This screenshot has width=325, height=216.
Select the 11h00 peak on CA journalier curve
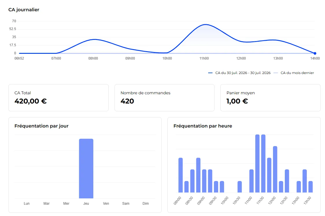[205, 25]
